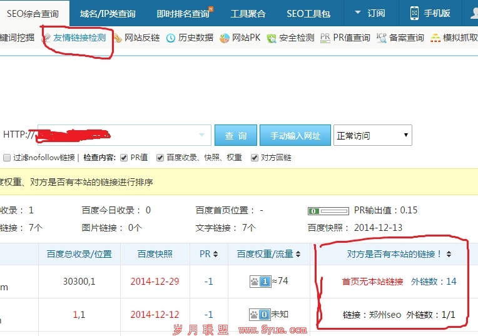The height and width of the screenshot is (336, 478).
Task: Open the 手机版 link
Action: (437, 13)
